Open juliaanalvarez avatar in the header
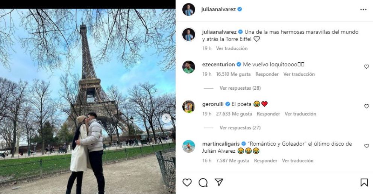The width and height of the screenshot is (373, 194). 189,9
